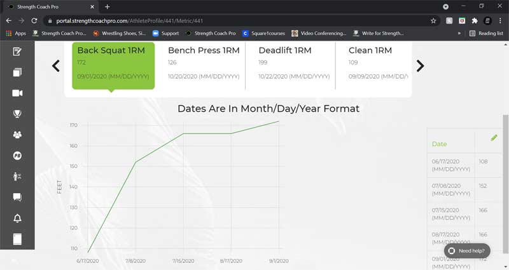Open the coach athlete icon in sidebar
Viewport: 509px width, 270px height.
point(17,177)
